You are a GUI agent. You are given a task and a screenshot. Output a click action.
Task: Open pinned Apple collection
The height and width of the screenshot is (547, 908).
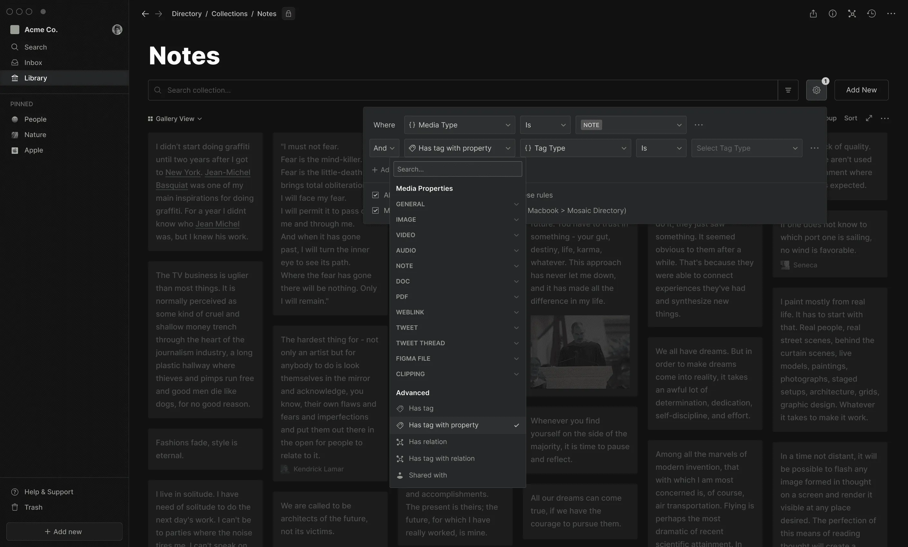pos(64,150)
